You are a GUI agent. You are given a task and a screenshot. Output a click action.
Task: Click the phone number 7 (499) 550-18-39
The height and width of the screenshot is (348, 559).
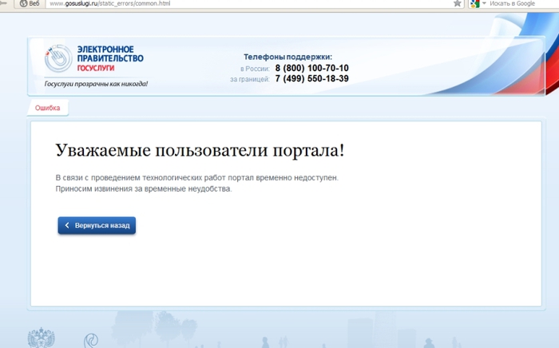pos(311,79)
